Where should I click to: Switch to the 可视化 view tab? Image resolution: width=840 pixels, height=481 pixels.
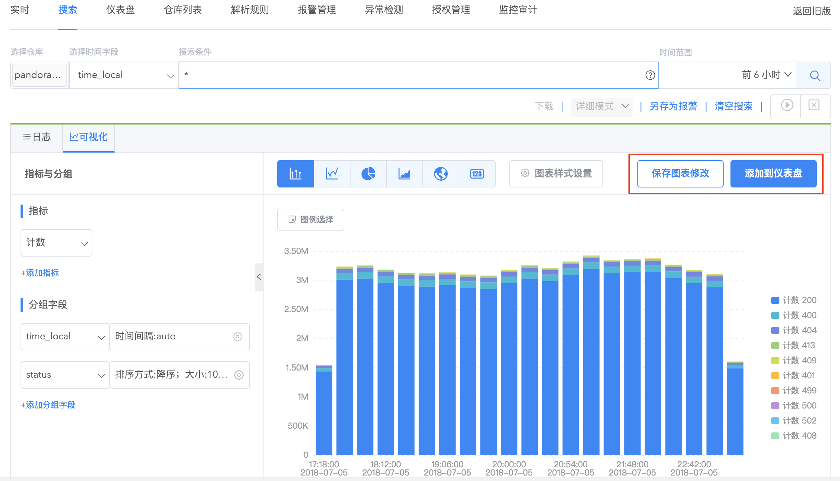click(89, 138)
